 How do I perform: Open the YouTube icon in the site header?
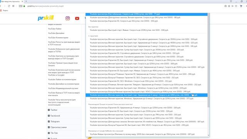pyautogui.click(x=77, y=19)
